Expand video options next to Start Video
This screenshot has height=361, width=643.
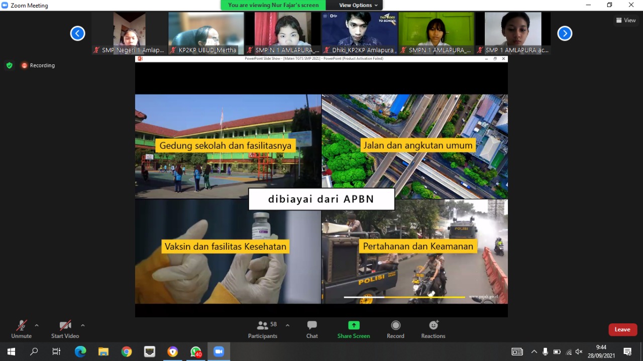pos(83,325)
